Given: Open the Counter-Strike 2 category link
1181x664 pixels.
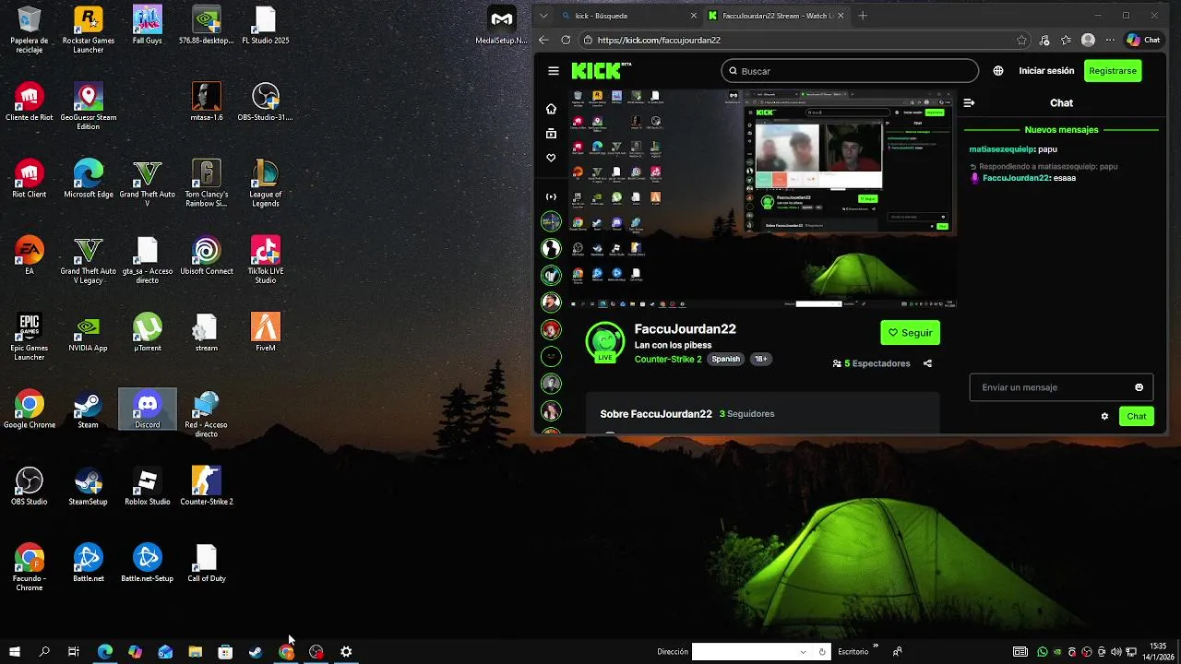Looking at the screenshot, I should [668, 360].
